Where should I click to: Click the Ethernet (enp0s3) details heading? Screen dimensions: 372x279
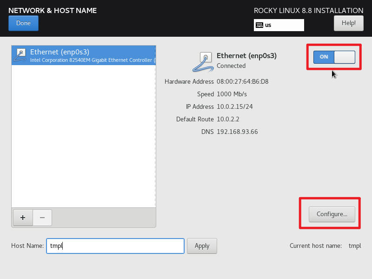(x=246, y=56)
